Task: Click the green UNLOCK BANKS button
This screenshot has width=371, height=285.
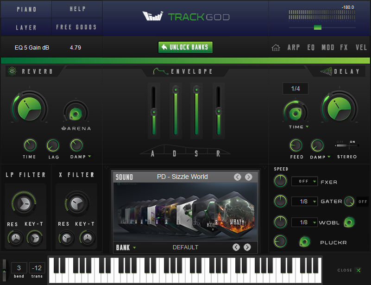Action: click(x=185, y=47)
